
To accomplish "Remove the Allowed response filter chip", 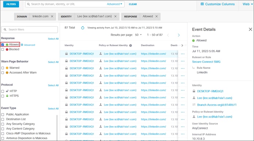I will click(x=156, y=16).
